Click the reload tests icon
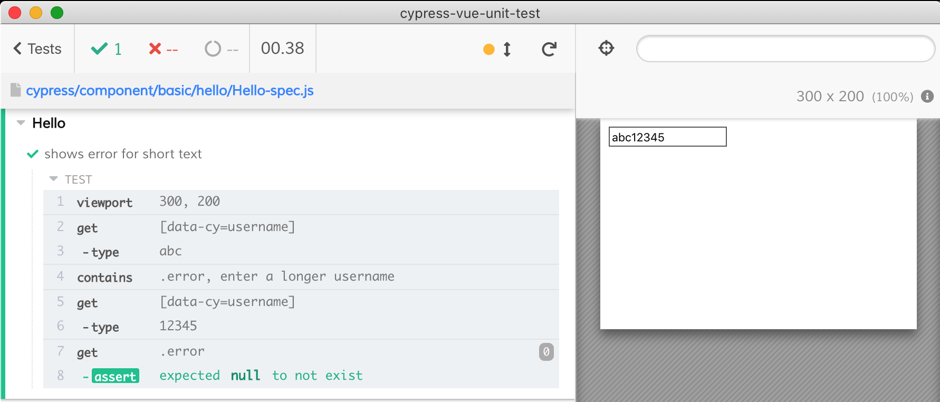The image size is (940, 402). click(549, 49)
